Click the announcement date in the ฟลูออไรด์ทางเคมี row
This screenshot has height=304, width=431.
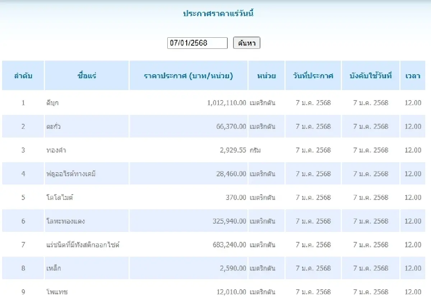(x=313, y=174)
